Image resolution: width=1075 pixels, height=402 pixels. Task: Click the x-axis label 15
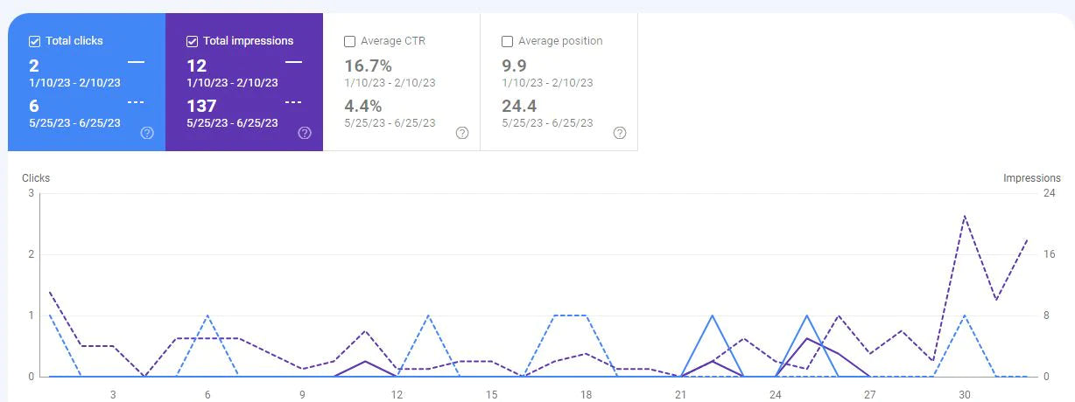click(491, 394)
